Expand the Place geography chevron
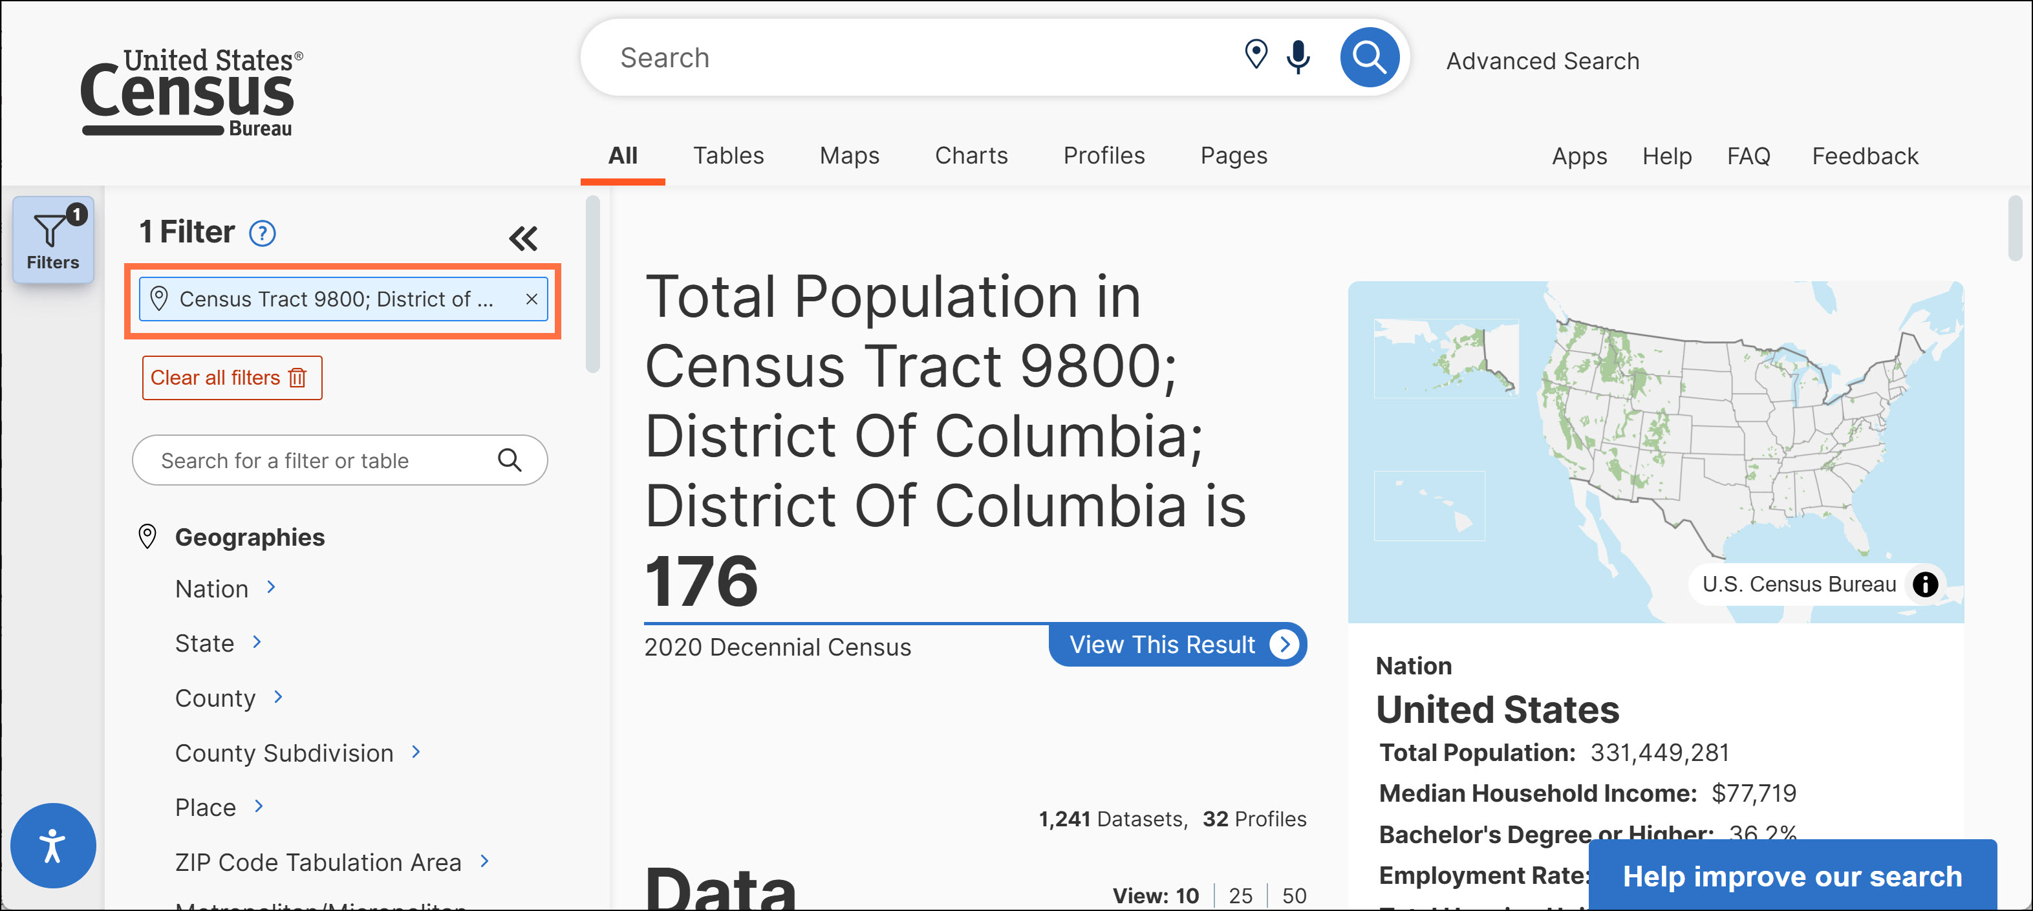Image resolution: width=2033 pixels, height=911 pixels. coord(259,806)
